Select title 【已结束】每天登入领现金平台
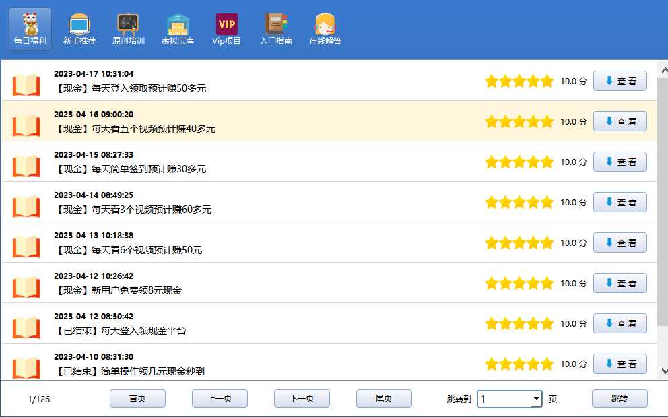 [121, 331]
